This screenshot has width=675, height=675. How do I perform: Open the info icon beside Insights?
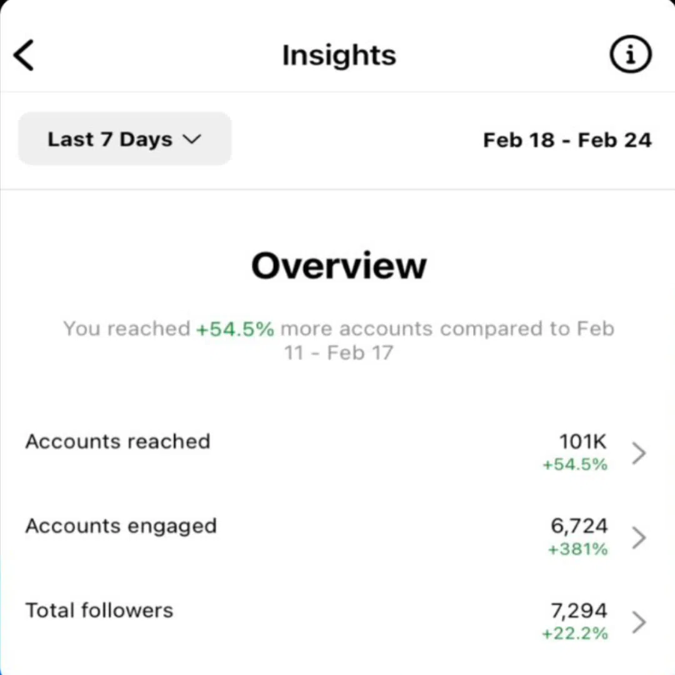630,55
